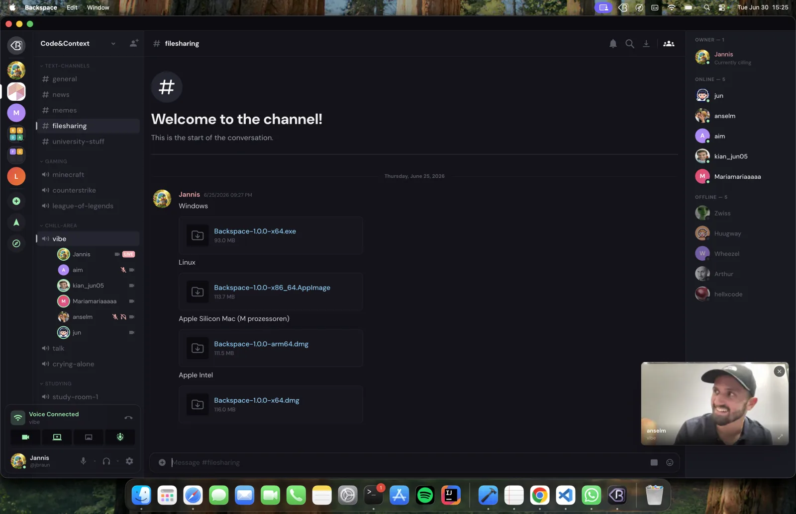Toggle screen sharing in voice controls
796x514 pixels.
click(x=57, y=437)
